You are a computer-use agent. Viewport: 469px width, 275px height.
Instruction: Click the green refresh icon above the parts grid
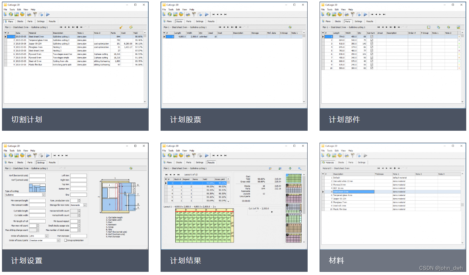438,27
